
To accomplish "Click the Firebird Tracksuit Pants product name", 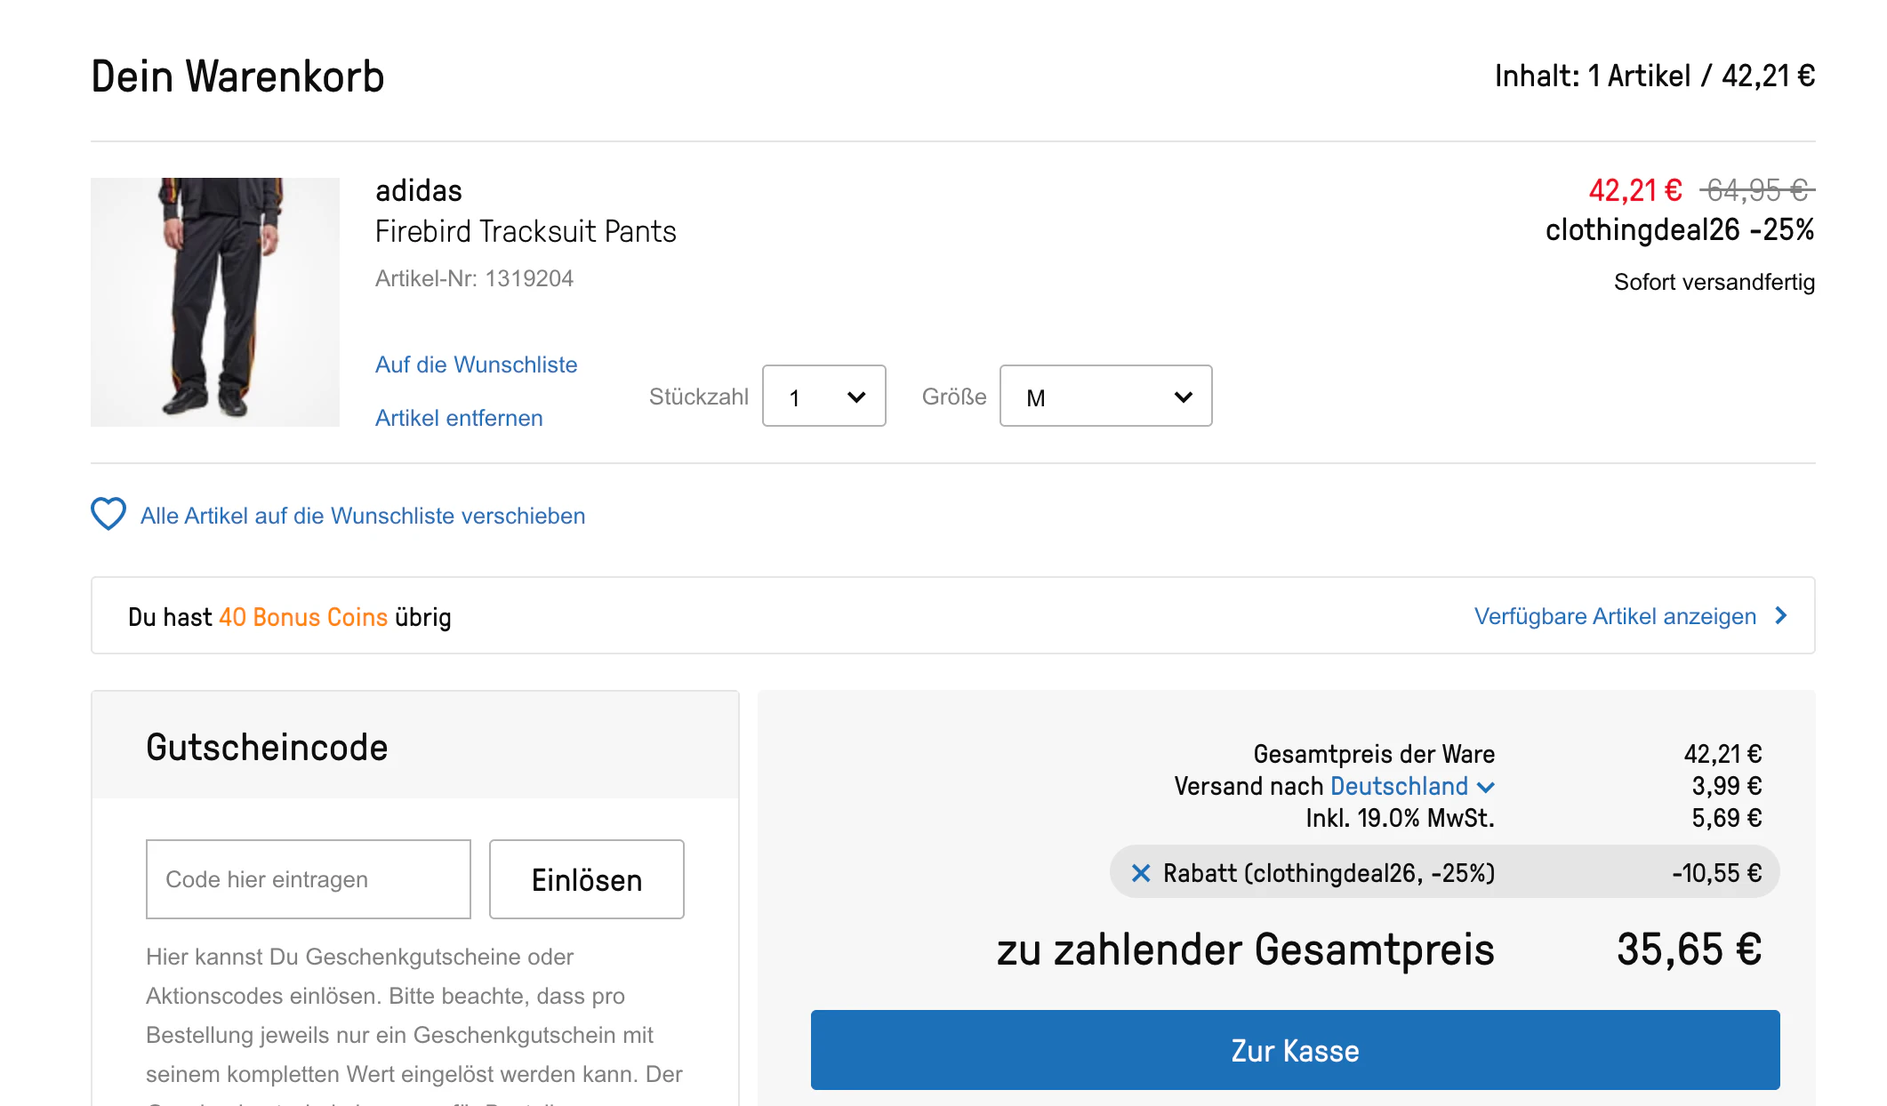I will point(526,231).
